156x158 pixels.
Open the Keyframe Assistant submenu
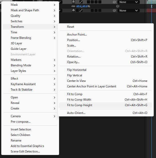point(30,84)
